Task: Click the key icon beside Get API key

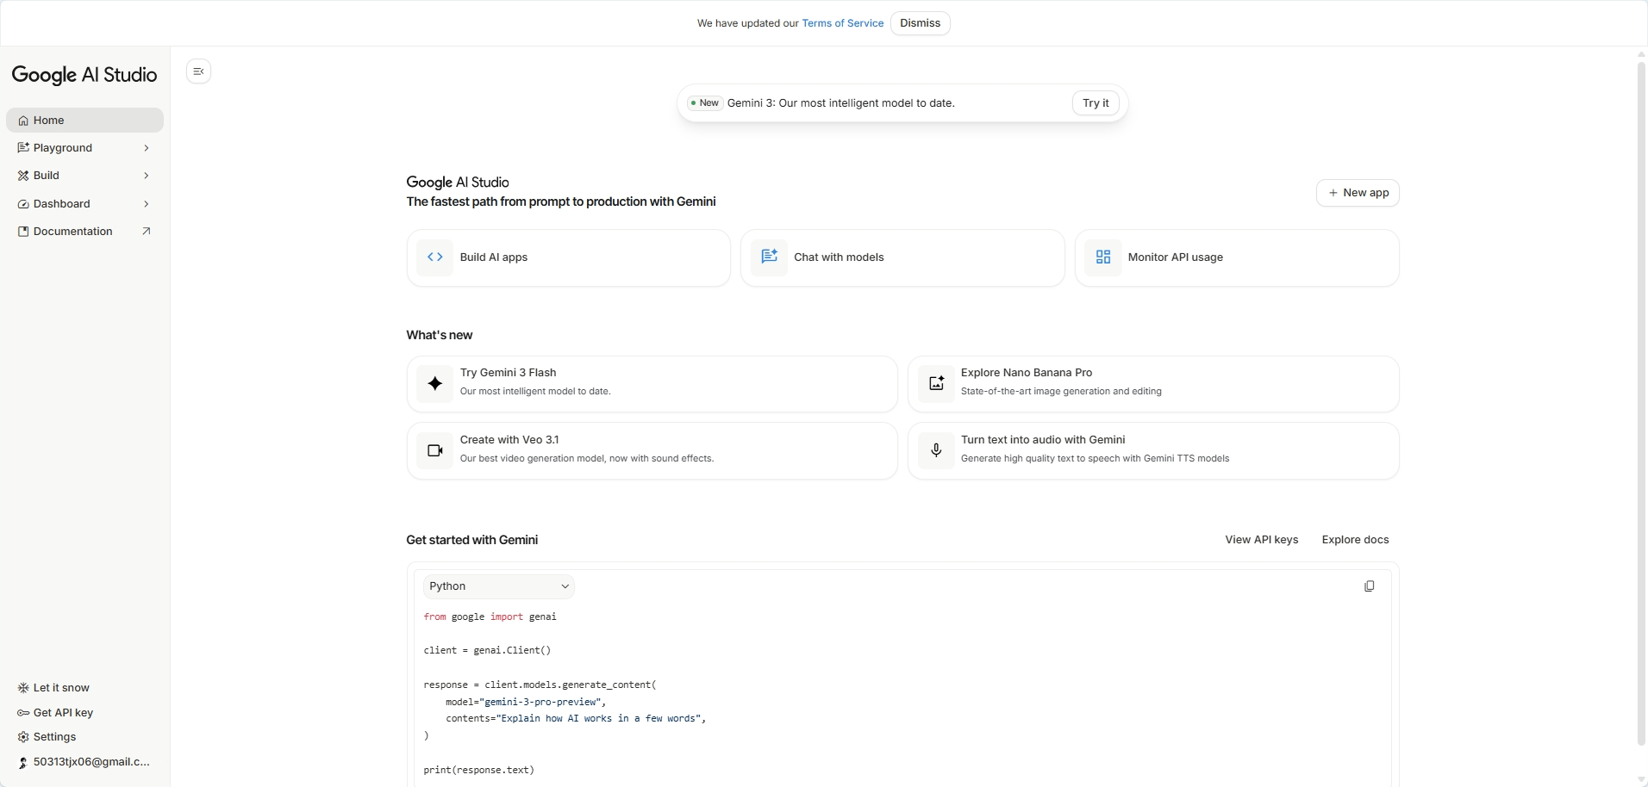Action: click(x=23, y=713)
